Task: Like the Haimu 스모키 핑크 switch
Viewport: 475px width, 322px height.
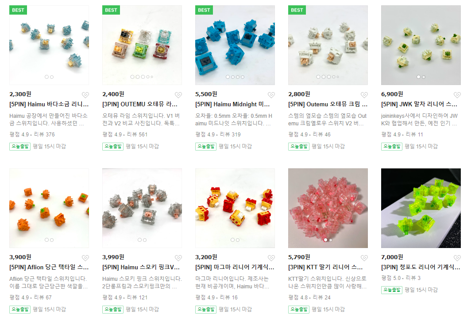Action: click(178, 258)
